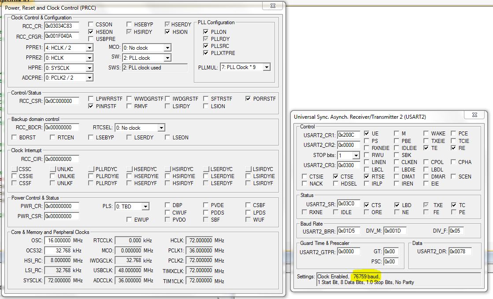Open the PLLMUL dropdown
The height and width of the screenshot is (299, 493).
click(266, 67)
